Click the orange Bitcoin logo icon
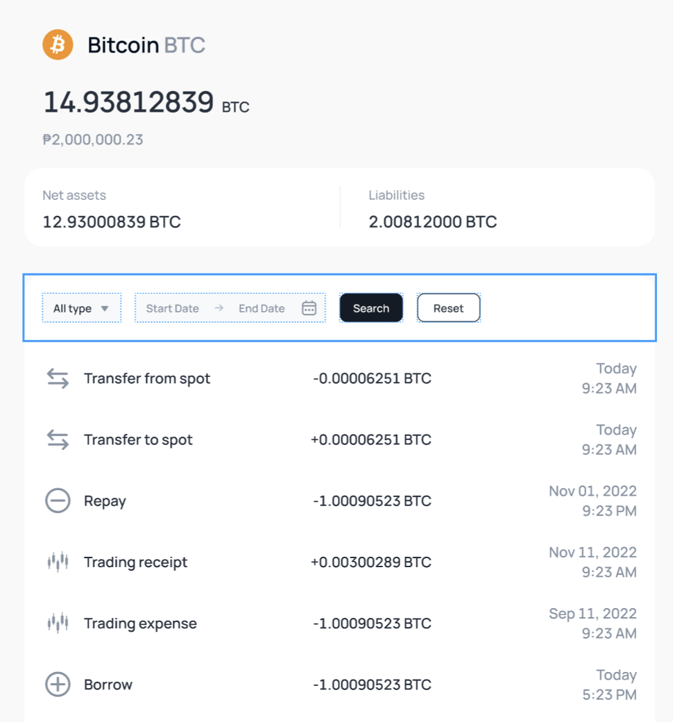 (58, 44)
